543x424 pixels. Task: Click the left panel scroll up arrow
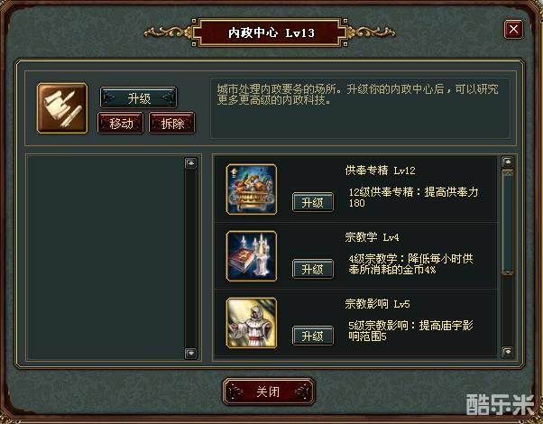[191, 163]
